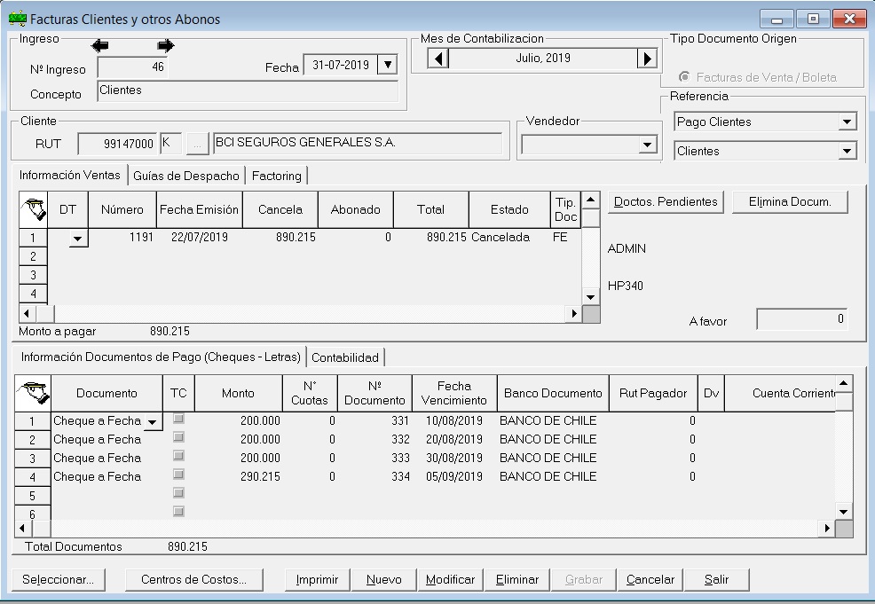Screen dimensions: 875x604
Task: Toggle TC checkbox for cheque 332 row
Action: click(x=178, y=437)
